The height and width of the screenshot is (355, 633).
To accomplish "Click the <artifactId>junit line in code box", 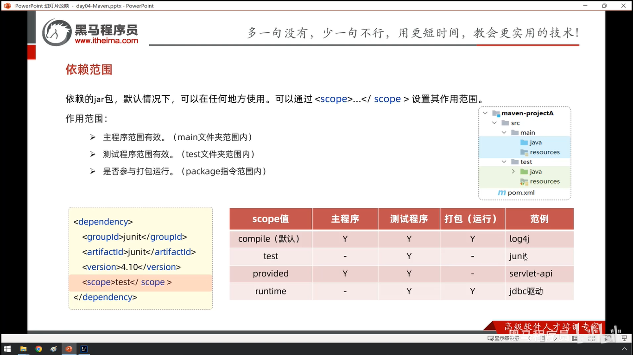I will (x=139, y=252).
